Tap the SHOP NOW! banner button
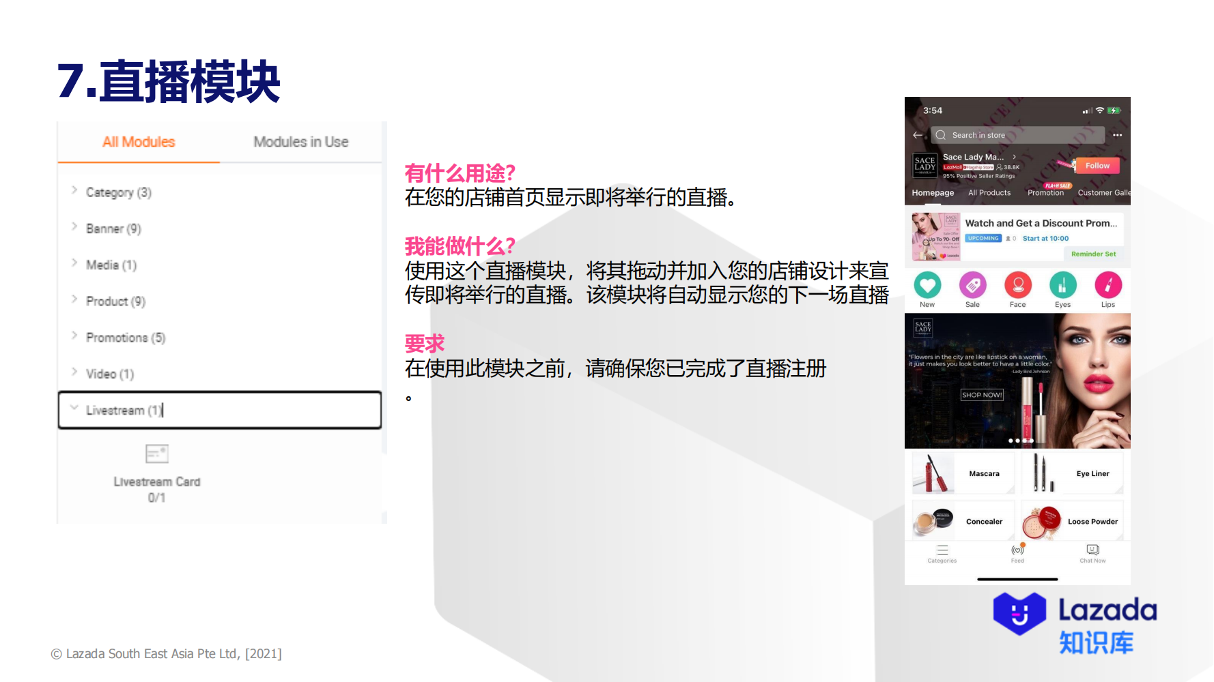 (982, 395)
